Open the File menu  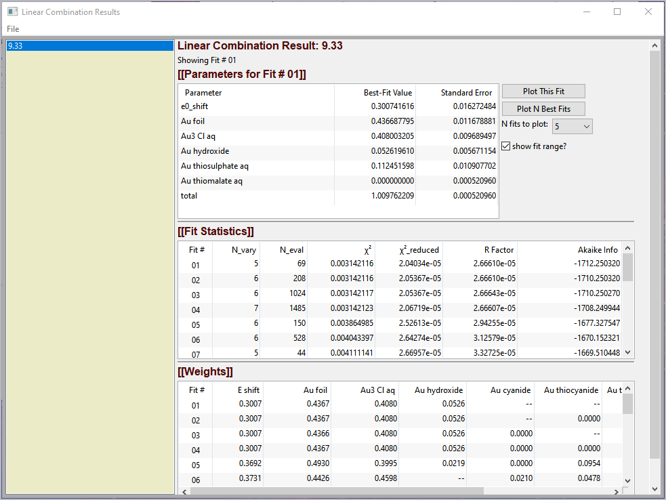point(13,28)
